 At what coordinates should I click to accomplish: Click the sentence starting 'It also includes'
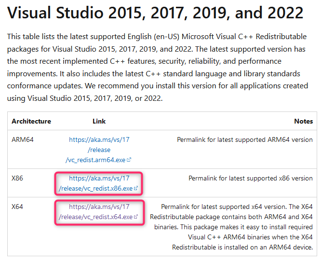[x=193, y=74]
